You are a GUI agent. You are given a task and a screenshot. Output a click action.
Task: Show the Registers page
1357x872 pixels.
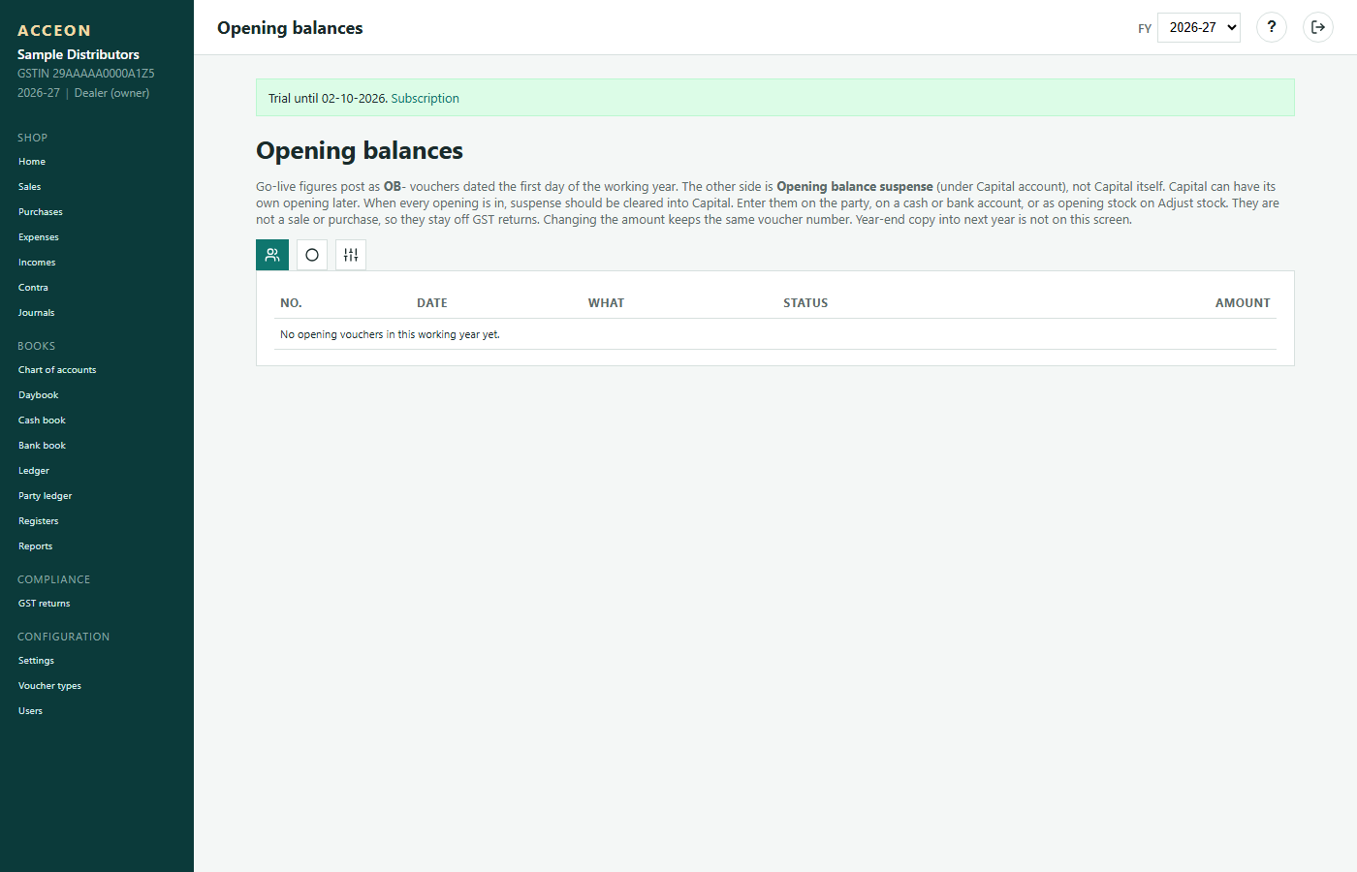click(39, 521)
